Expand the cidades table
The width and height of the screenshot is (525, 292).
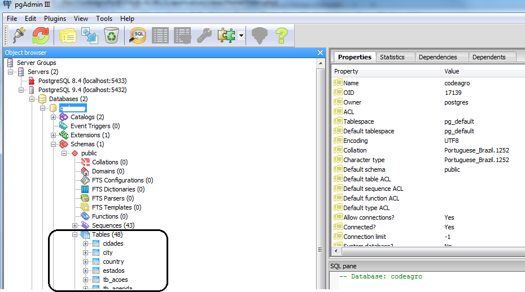[85, 243]
